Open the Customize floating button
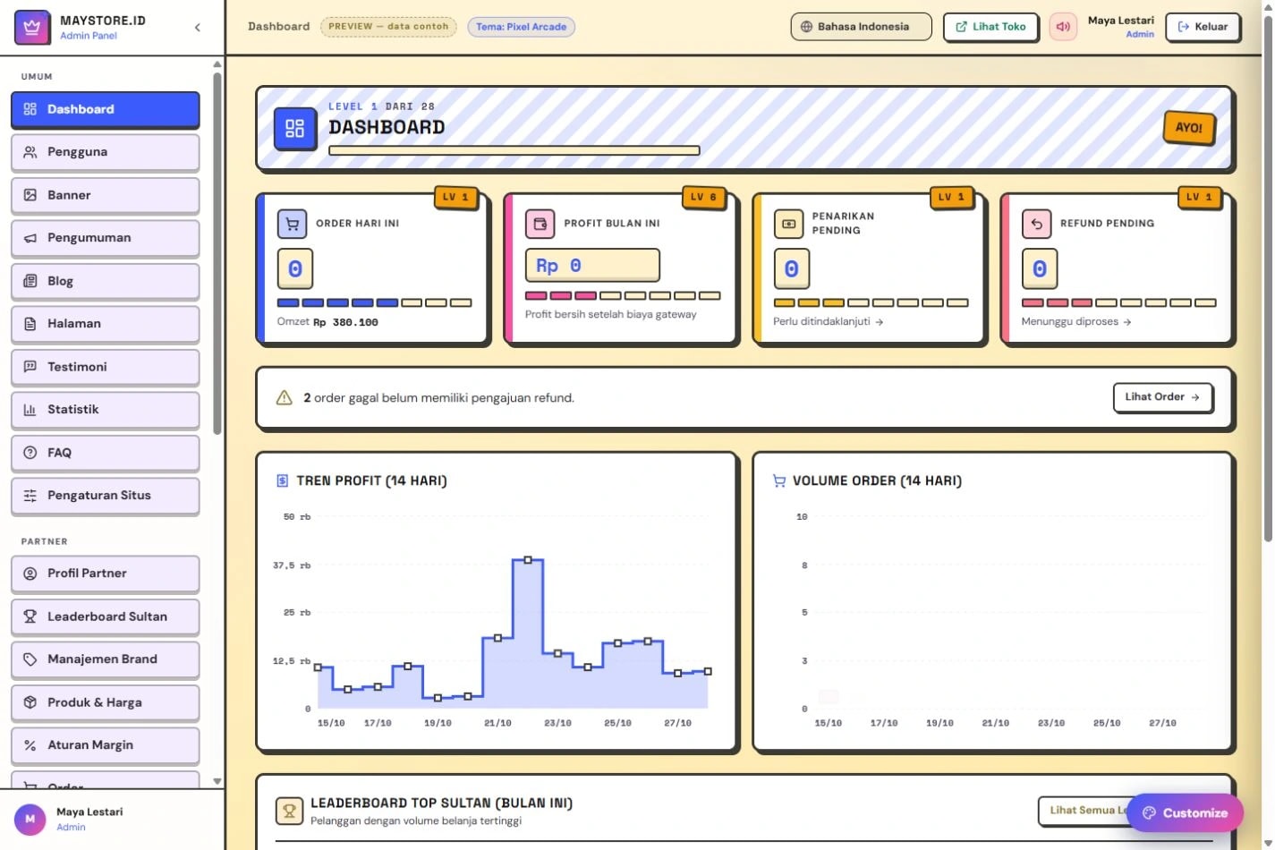 point(1185,813)
